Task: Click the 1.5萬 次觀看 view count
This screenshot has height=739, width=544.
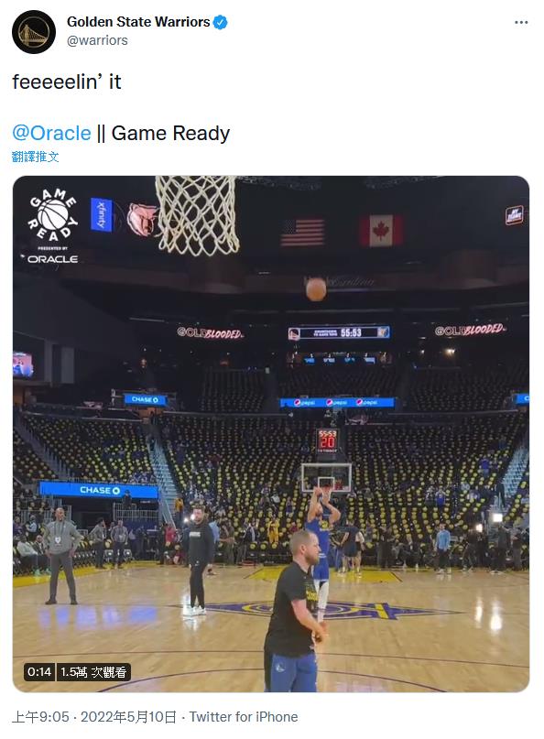Action: click(93, 671)
